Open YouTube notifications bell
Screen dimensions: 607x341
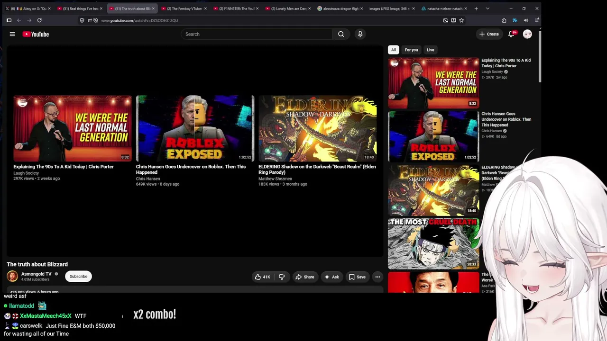pos(511,34)
